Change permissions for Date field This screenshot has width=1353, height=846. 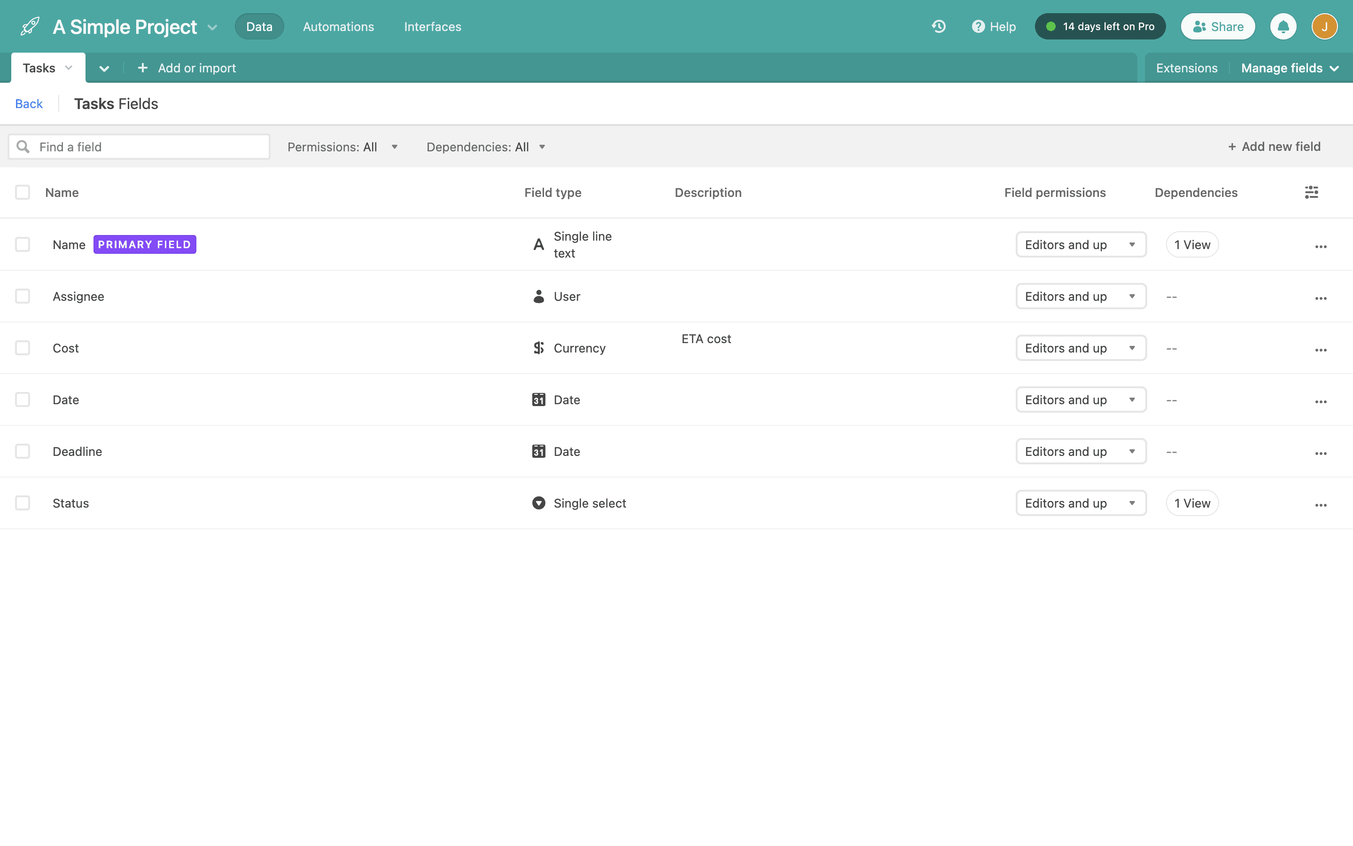(x=1081, y=399)
